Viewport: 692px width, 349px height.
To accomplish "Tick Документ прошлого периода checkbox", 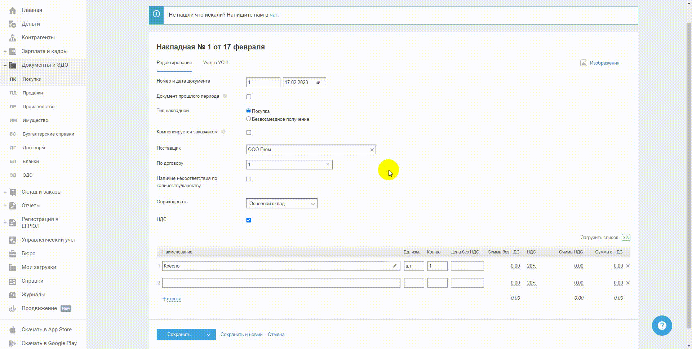I will point(249,97).
